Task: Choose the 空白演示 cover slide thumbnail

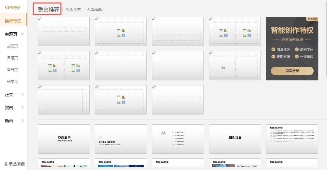Action: (x=64, y=139)
